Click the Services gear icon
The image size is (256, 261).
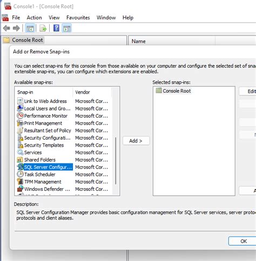pyautogui.click(x=20, y=152)
